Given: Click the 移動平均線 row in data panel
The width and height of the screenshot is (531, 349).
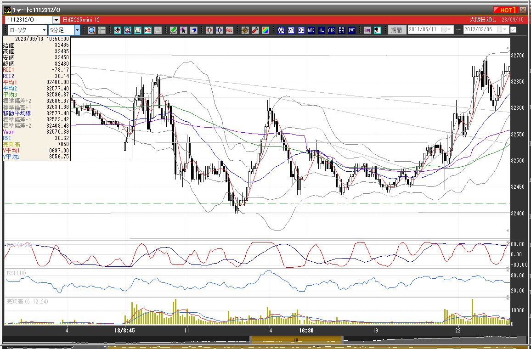Looking at the screenshot, I should (36, 113).
